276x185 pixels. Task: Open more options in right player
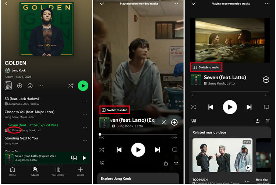267,4
